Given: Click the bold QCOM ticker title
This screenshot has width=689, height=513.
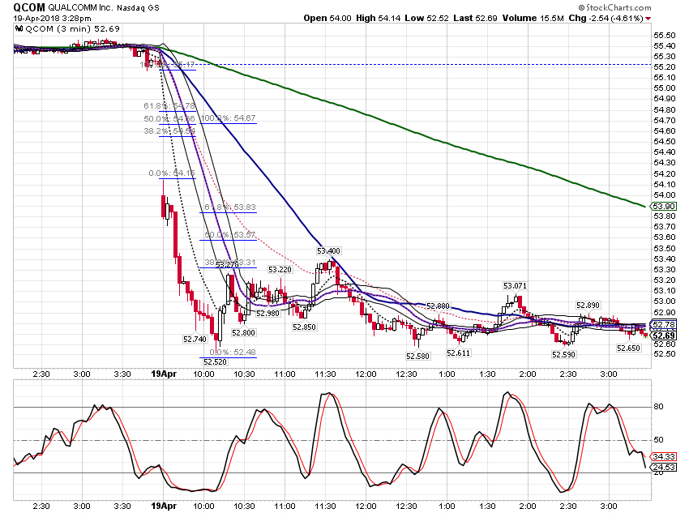Looking at the screenshot, I should [x=29, y=7].
